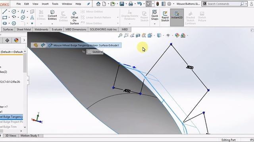
Task: Select the .8000 dimension in the sketch
Action: tap(190, 67)
